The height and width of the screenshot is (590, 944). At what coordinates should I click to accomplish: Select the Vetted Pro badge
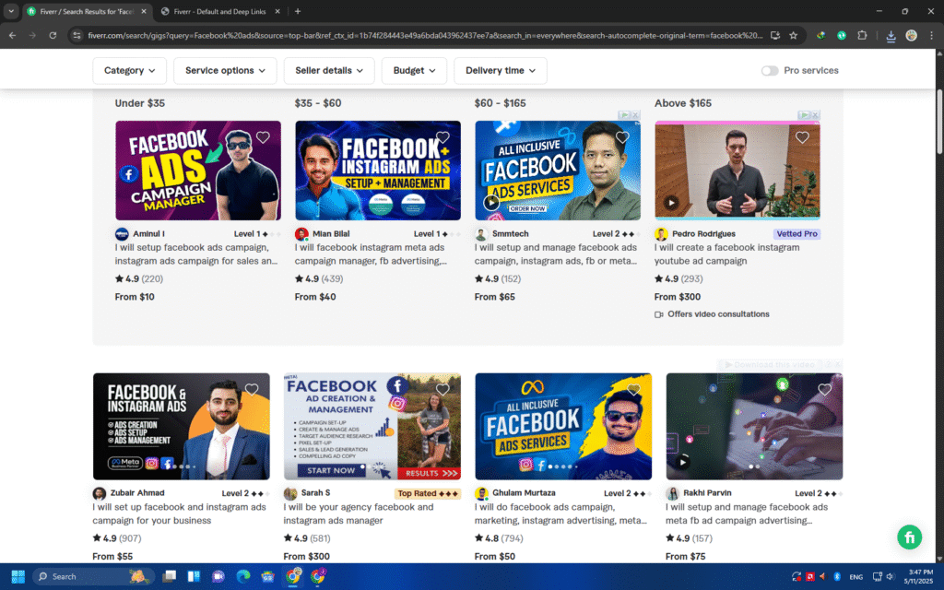pyautogui.click(x=796, y=233)
